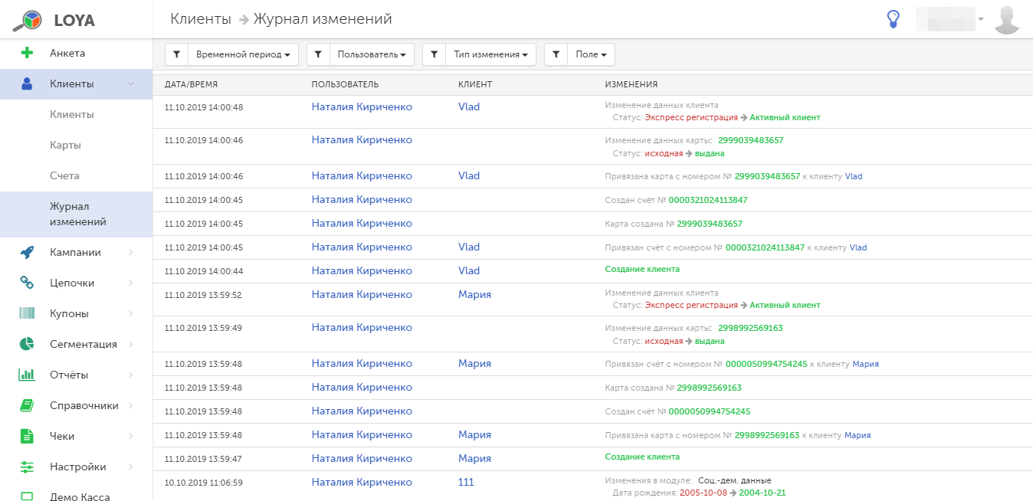Click the bar chart Отчёты icon
The height and width of the screenshot is (501, 1033).
tap(27, 375)
